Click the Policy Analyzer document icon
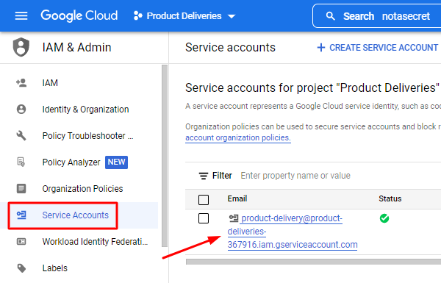This screenshot has width=441, height=283. tap(21, 162)
